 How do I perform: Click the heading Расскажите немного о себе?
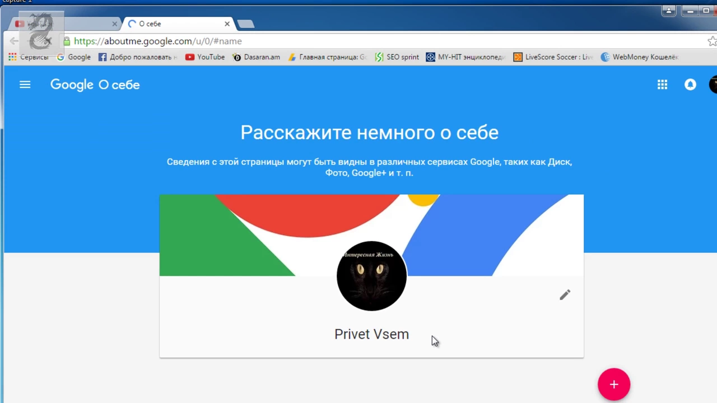369,133
